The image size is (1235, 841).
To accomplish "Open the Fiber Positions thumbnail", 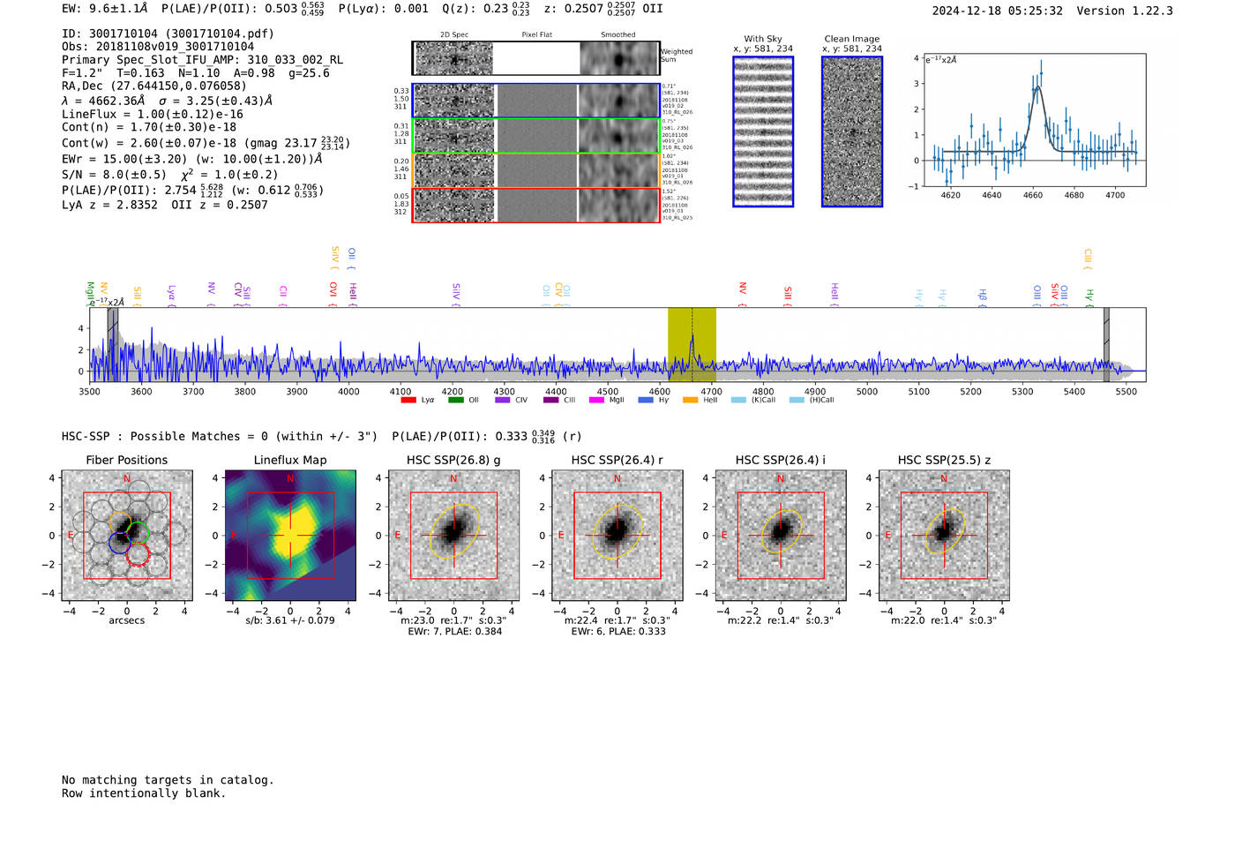I will tap(127, 536).
